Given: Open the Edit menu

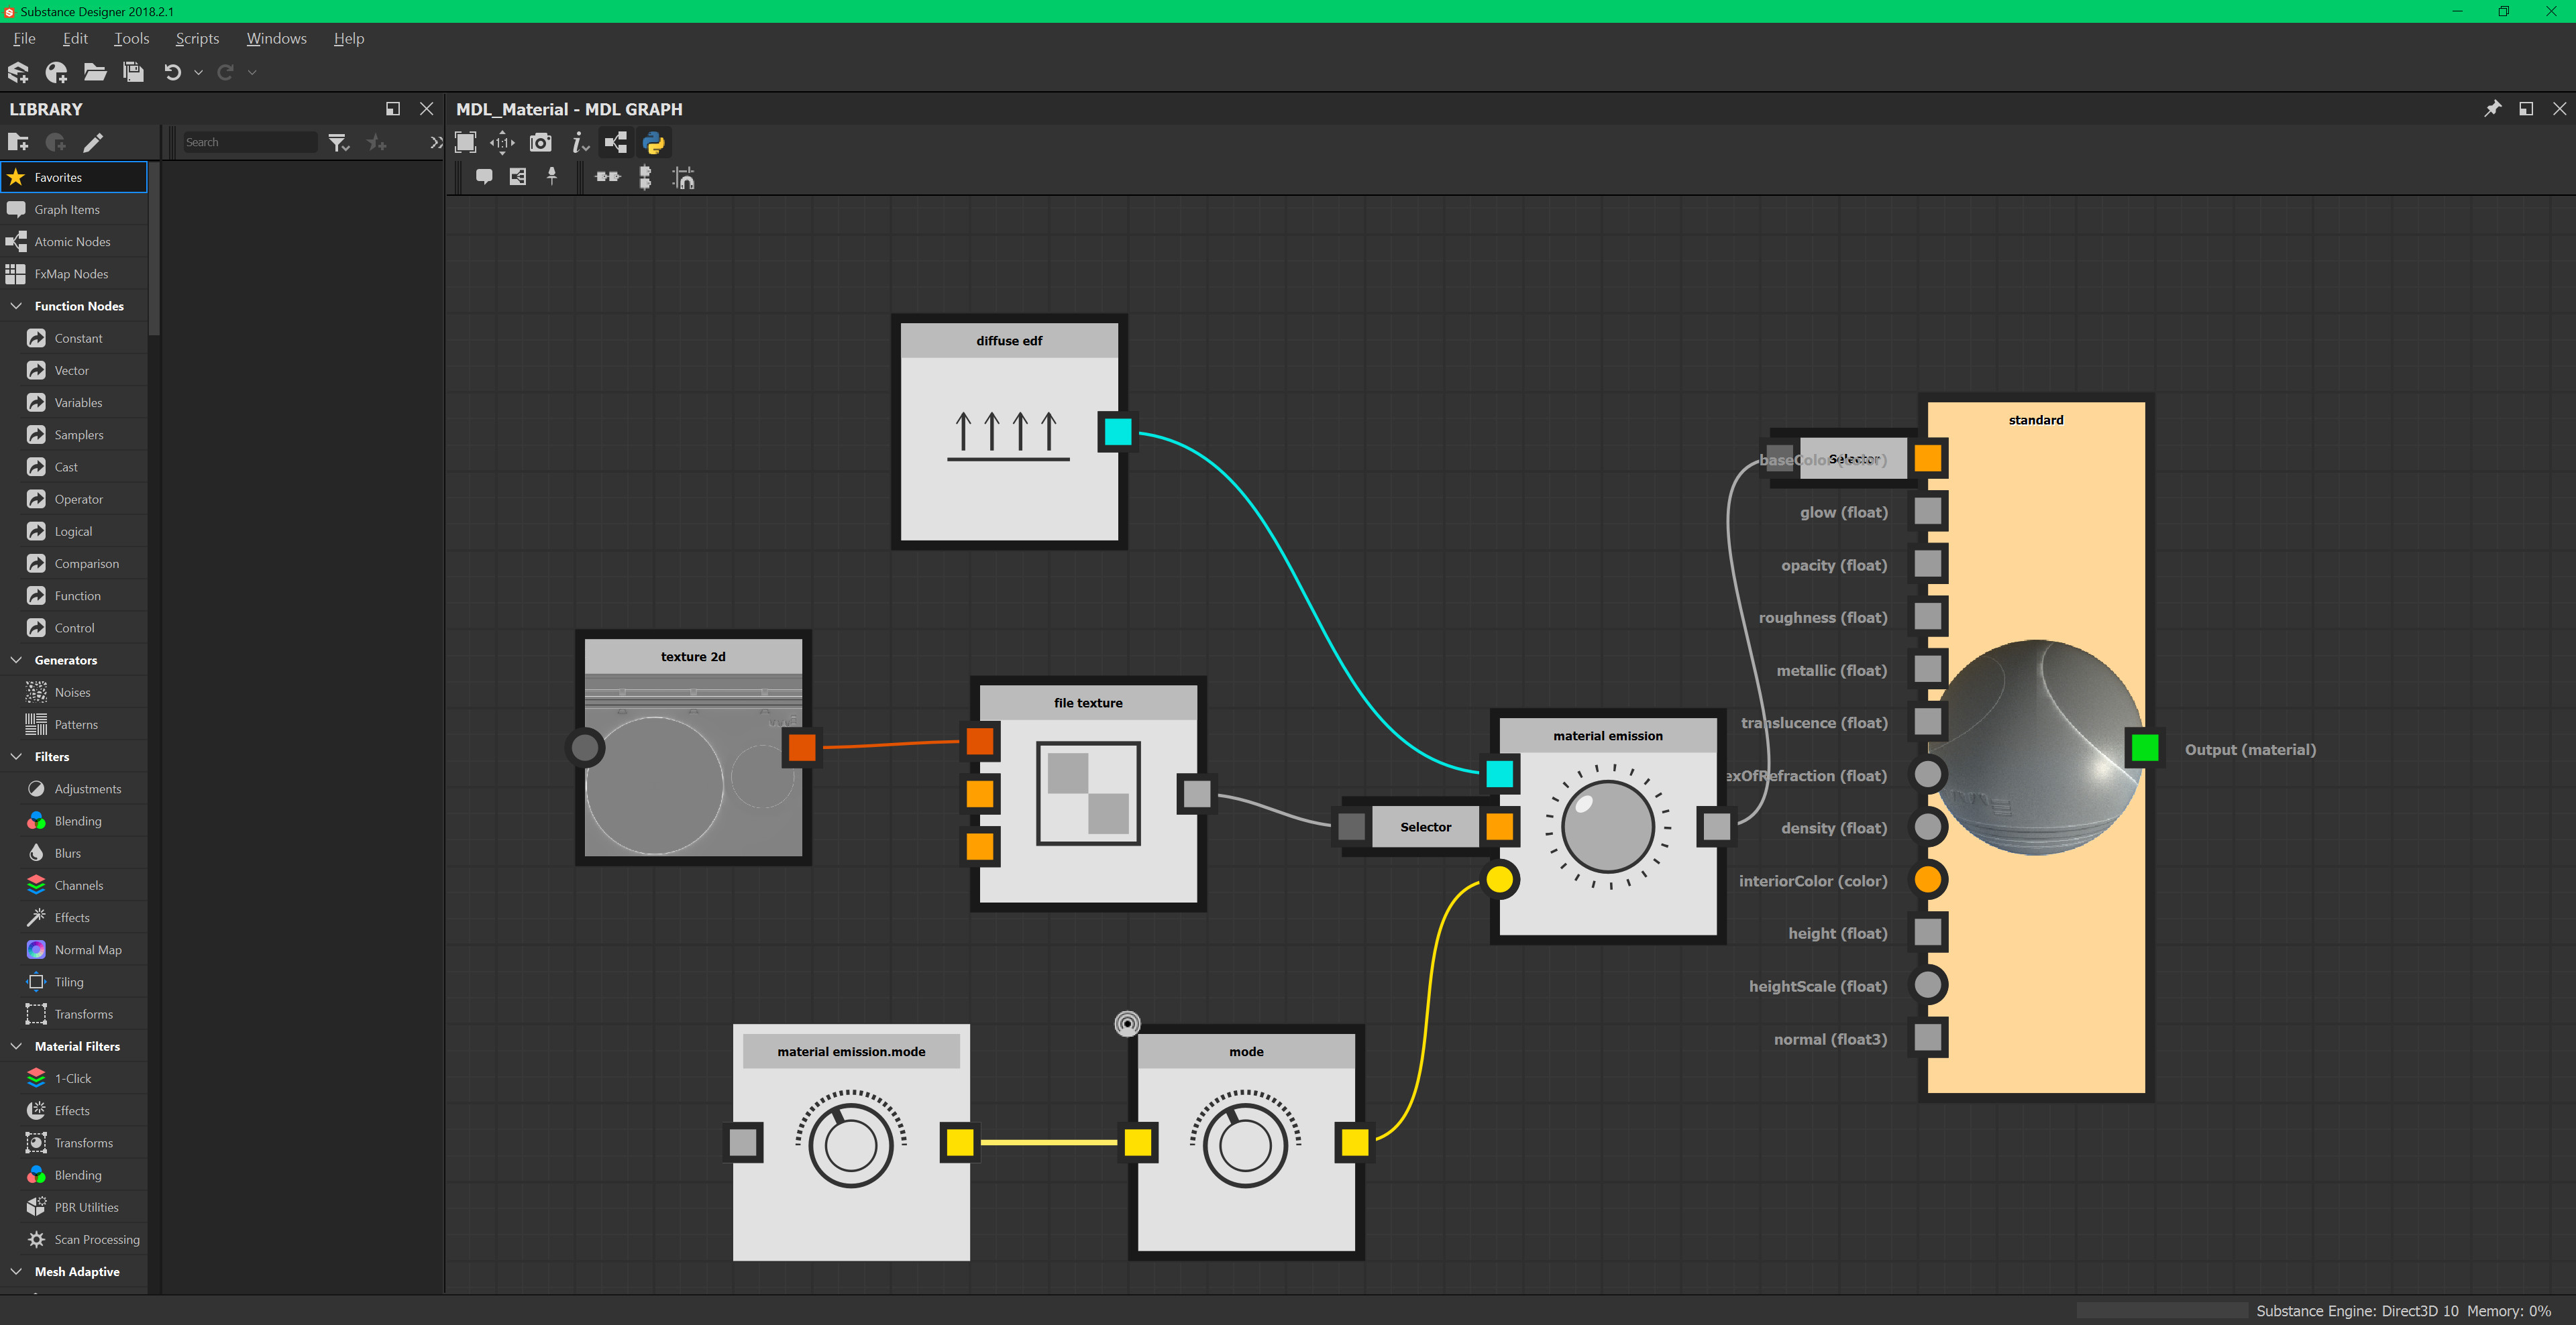Looking at the screenshot, I should (75, 38).
